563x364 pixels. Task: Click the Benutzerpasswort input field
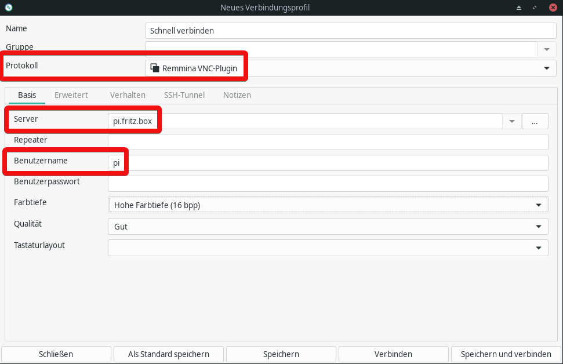coord(328,184)
